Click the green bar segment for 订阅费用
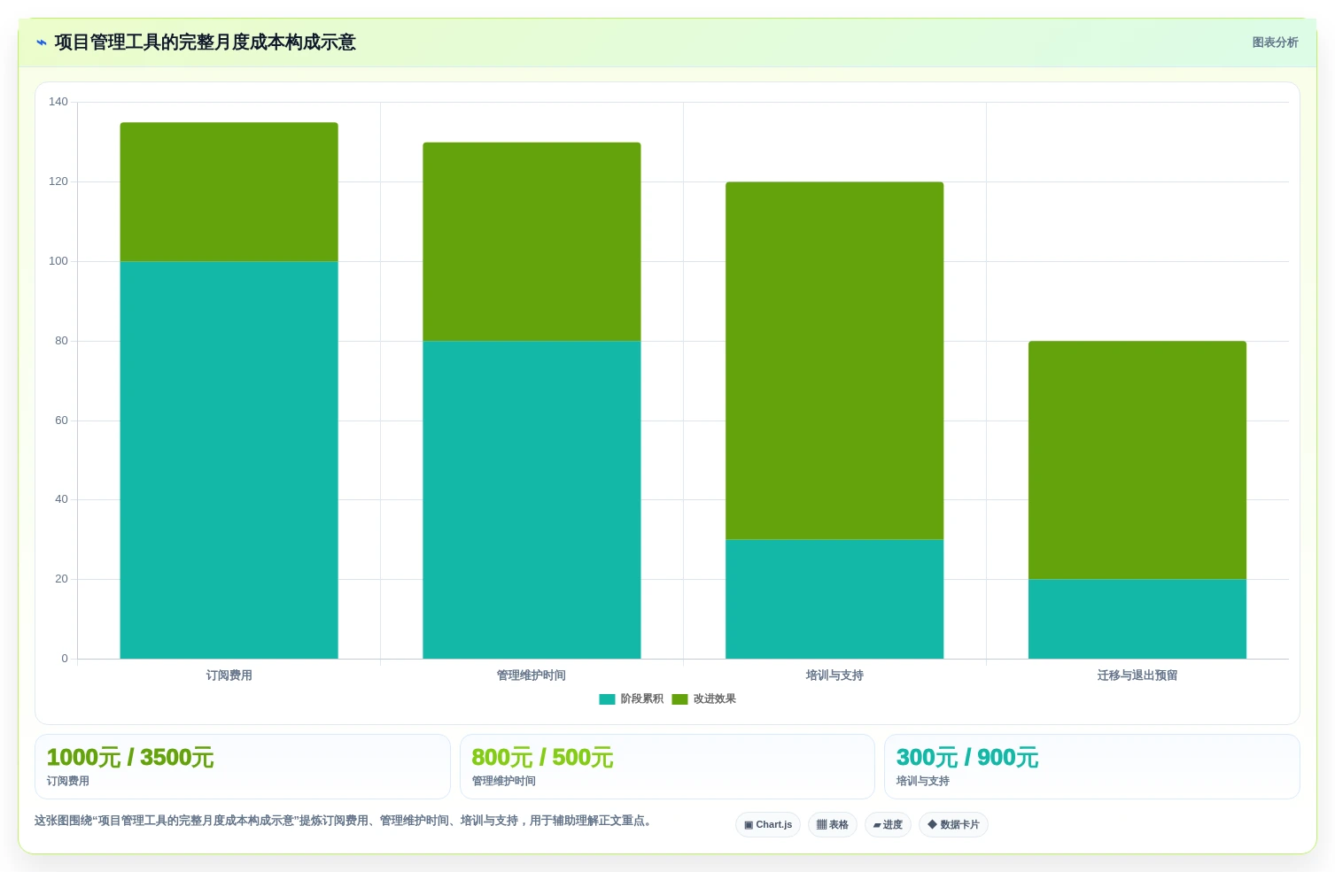Image resolution: width=1335 pixels, height=872 pixels. [x=229, y=192]
